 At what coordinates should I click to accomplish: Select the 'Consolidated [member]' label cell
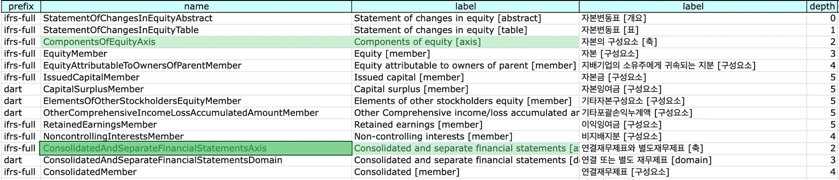click(x=404, y=172)
